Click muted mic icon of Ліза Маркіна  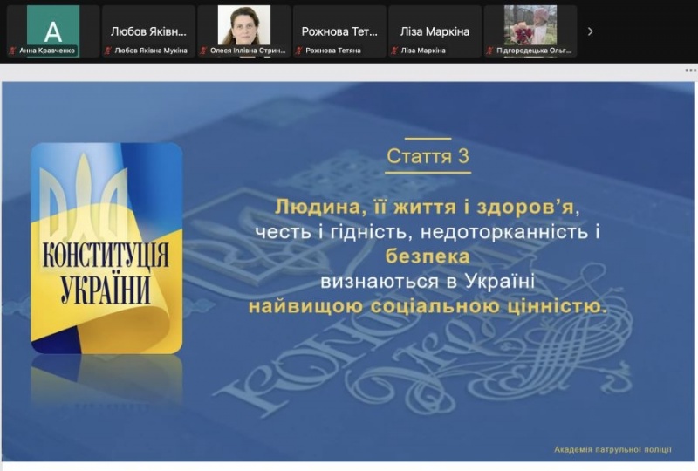pyautogui.click(x=394, y=51)
